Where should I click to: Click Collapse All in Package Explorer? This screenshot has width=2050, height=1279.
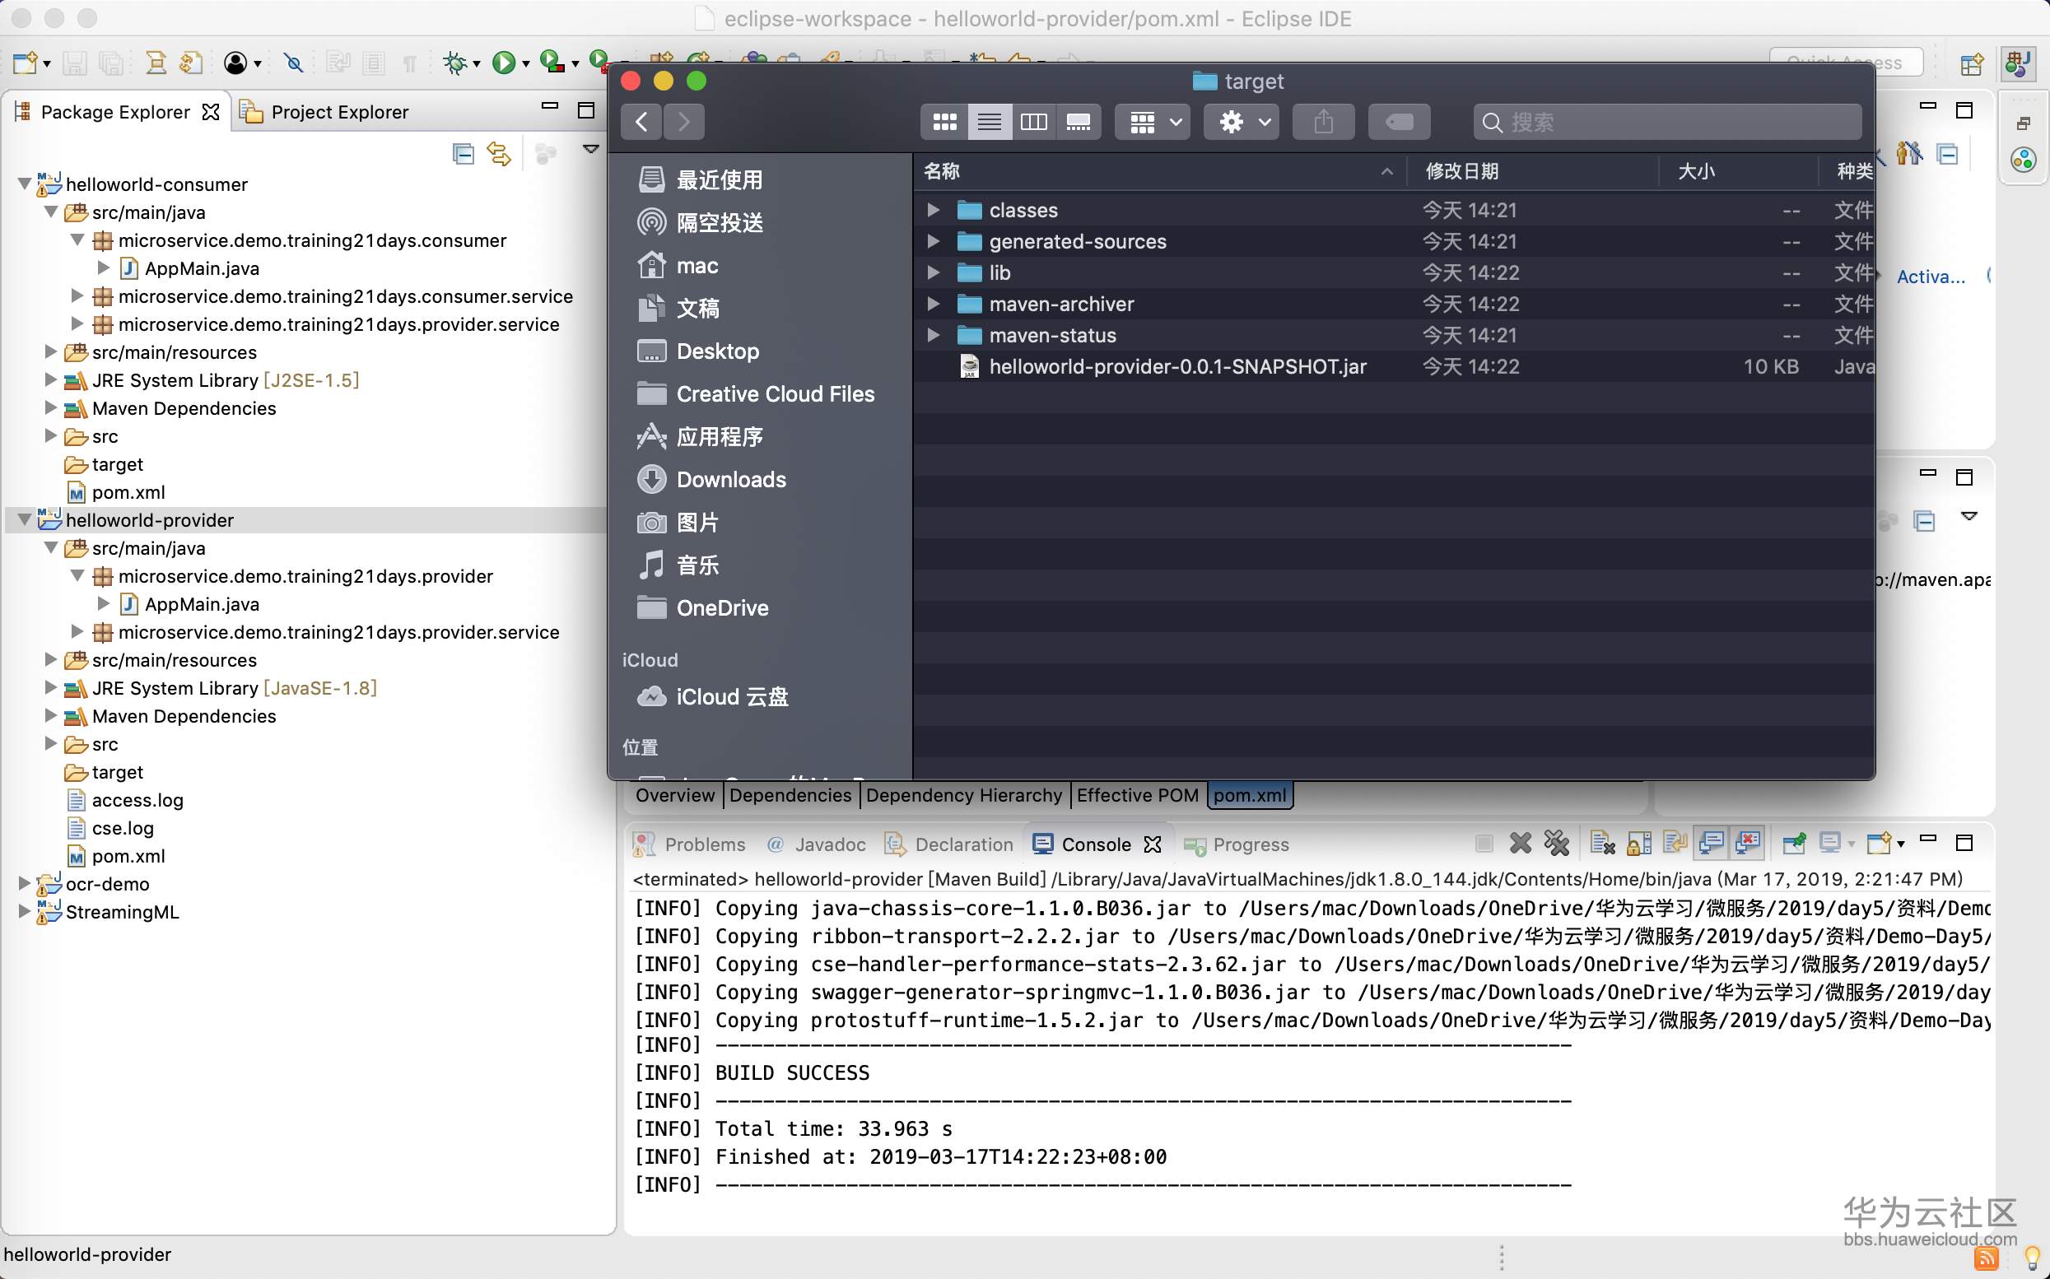click(463, 154)
